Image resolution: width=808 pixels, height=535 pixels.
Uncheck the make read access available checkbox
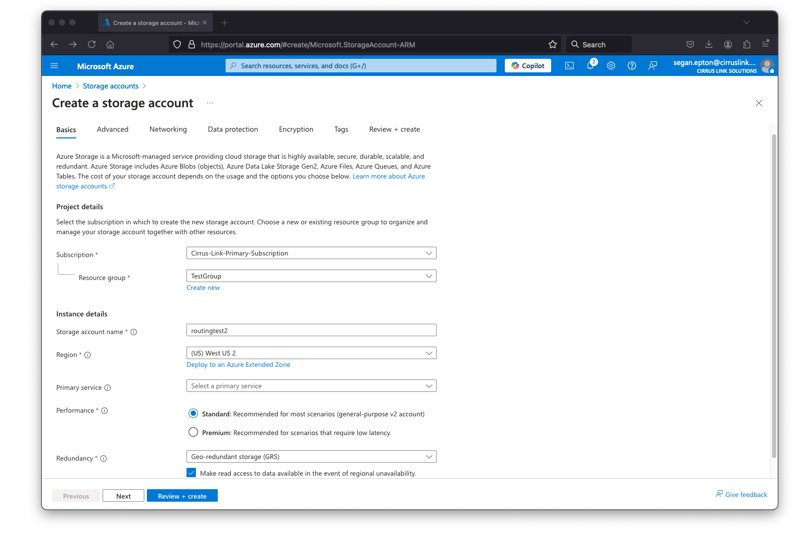tap(191, 473)
